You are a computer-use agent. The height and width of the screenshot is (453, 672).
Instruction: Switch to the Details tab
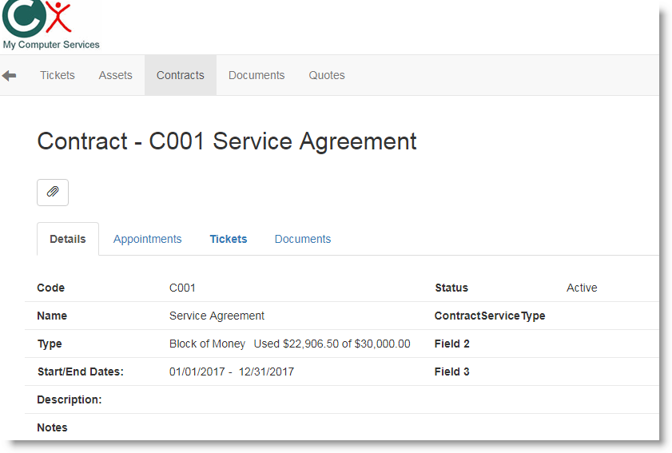click(68, 239)
